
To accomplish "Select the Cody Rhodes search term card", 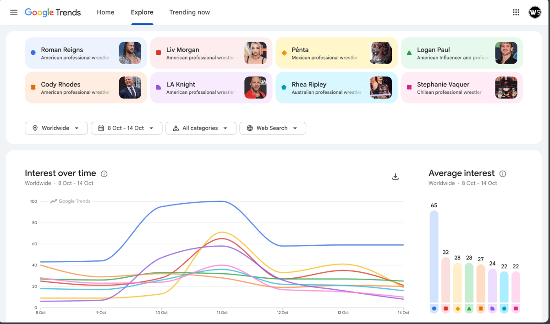I will [x=86, y=87].
